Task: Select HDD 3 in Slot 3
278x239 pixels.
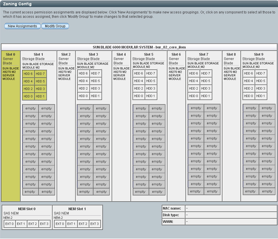Action: coord(96,88)
